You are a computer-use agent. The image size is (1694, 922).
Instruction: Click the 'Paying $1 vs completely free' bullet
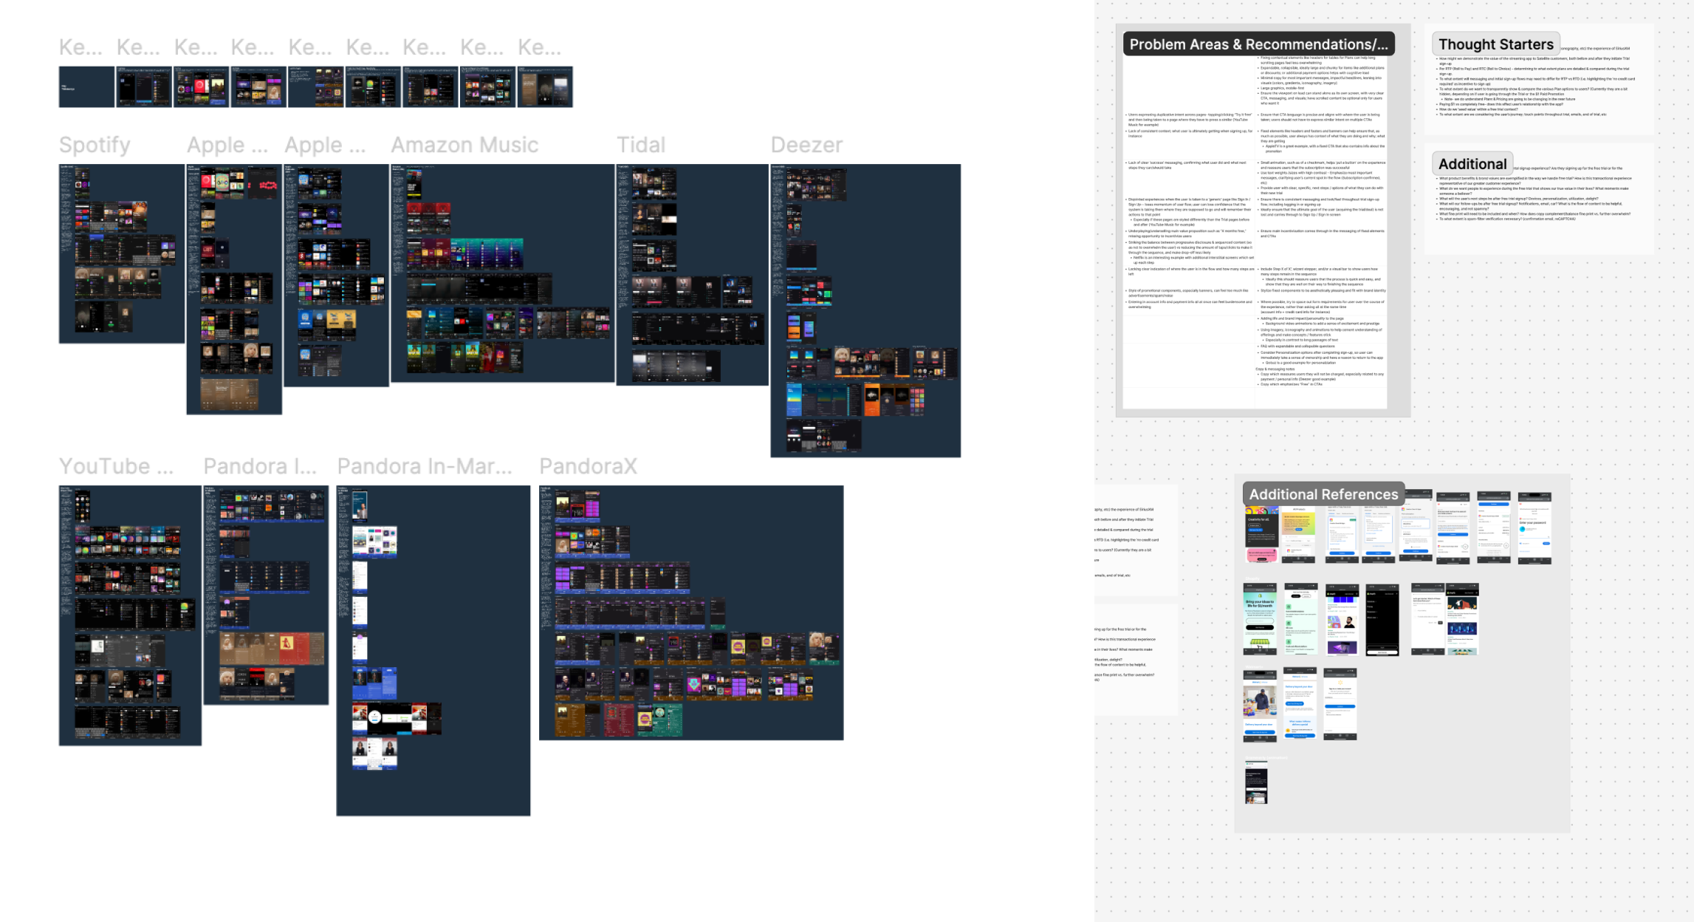1499,104
